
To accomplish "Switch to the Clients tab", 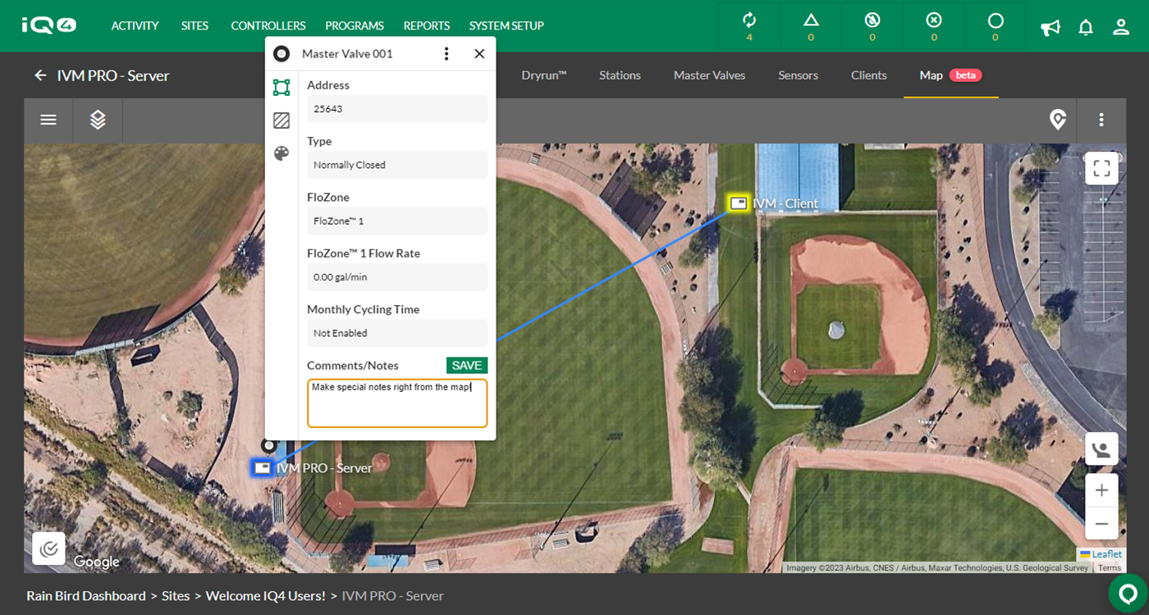I will (x=868, y=75).
